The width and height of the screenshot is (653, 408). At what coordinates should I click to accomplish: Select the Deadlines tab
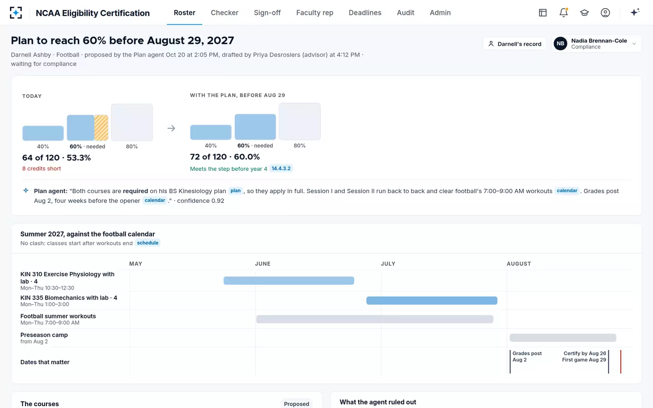tap(365, 13)
